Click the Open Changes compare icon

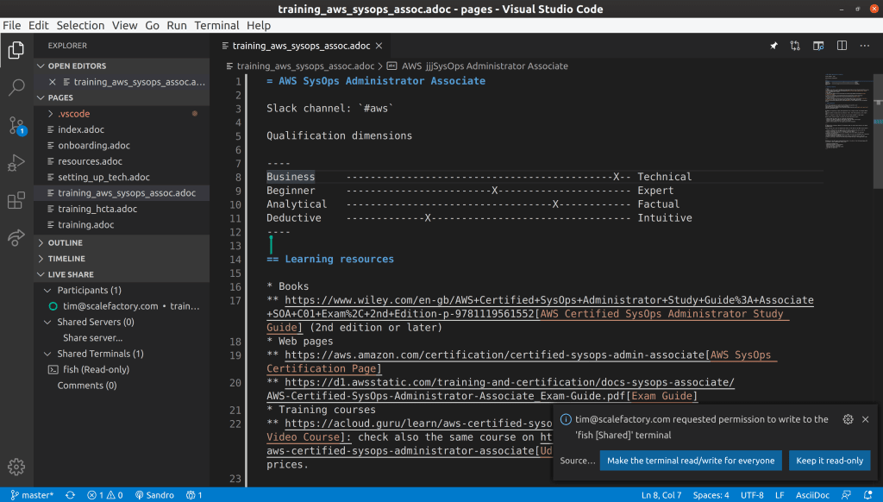click(795, 46)
